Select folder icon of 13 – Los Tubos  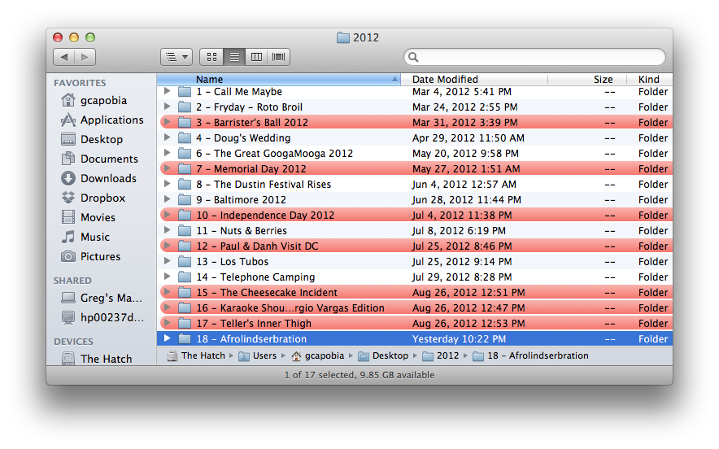pyautogui.click(x=185, y=261)
